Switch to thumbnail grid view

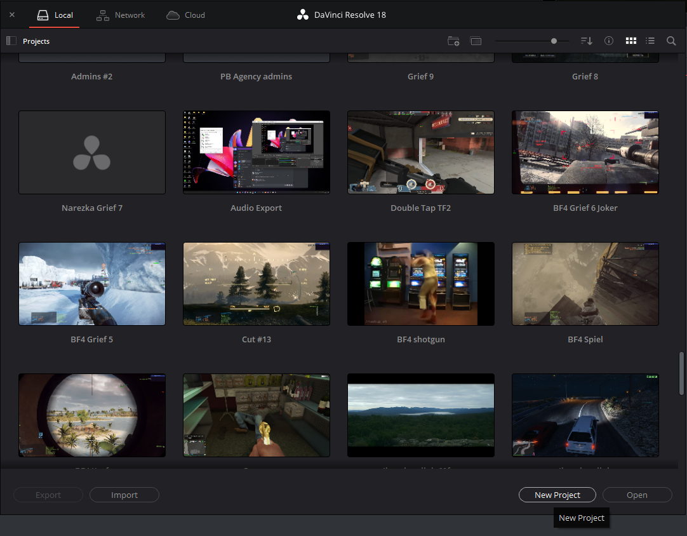(x=631, y=41)
